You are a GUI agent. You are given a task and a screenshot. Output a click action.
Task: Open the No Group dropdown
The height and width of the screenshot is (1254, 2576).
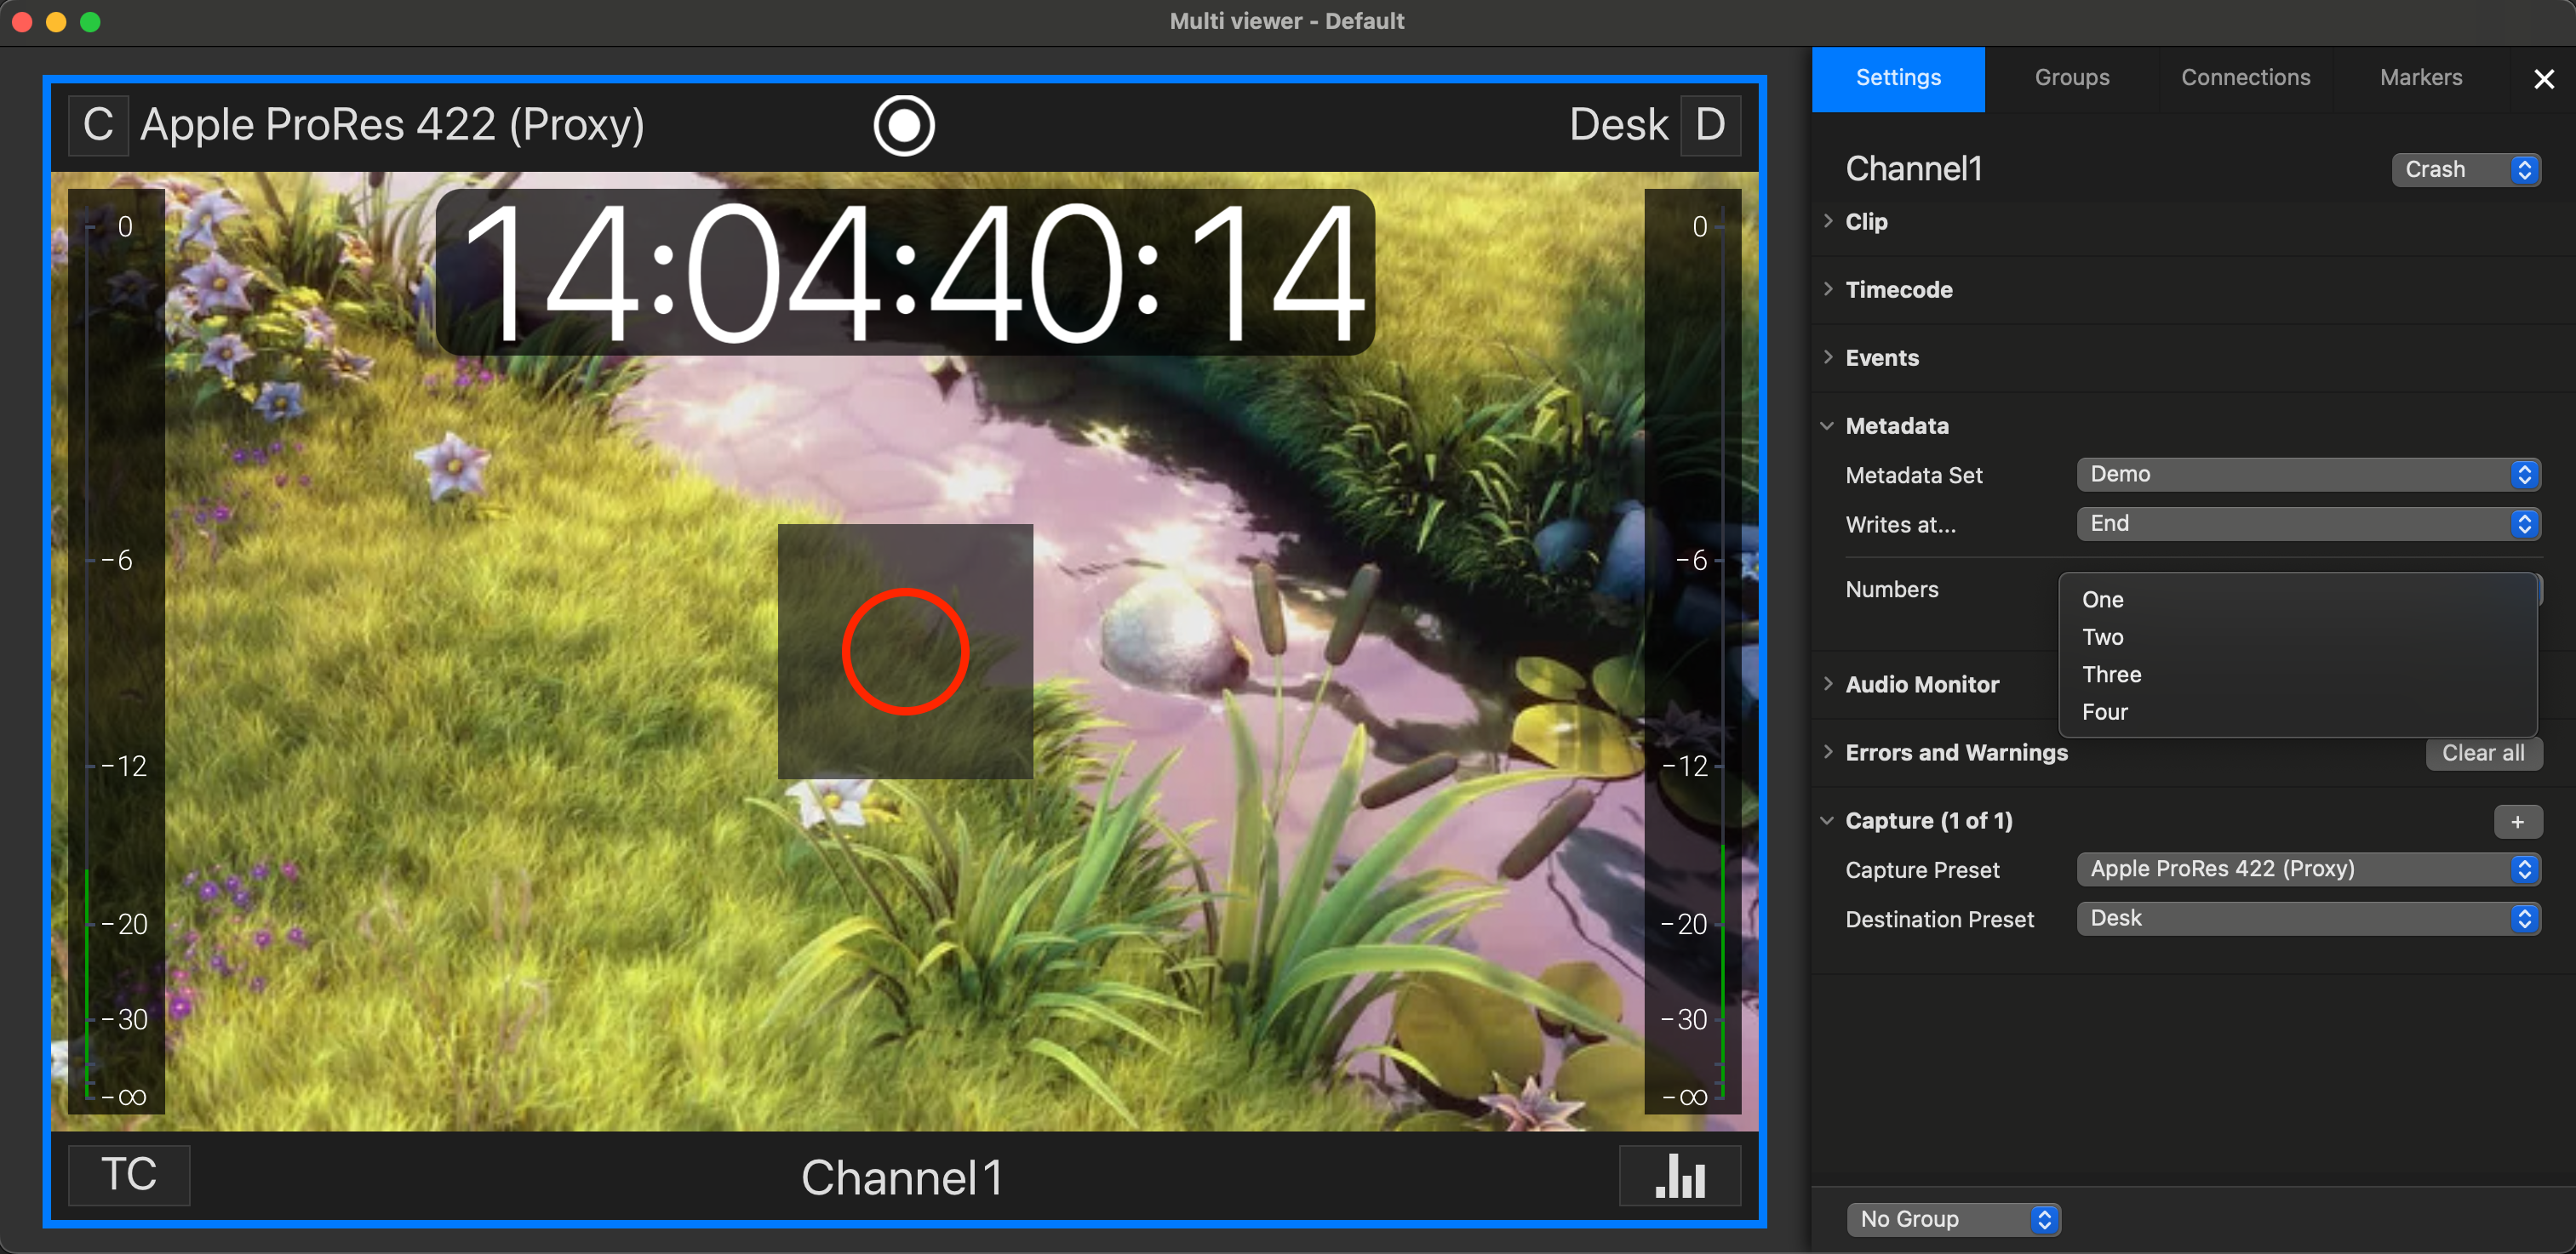tap(1953, 1219)
